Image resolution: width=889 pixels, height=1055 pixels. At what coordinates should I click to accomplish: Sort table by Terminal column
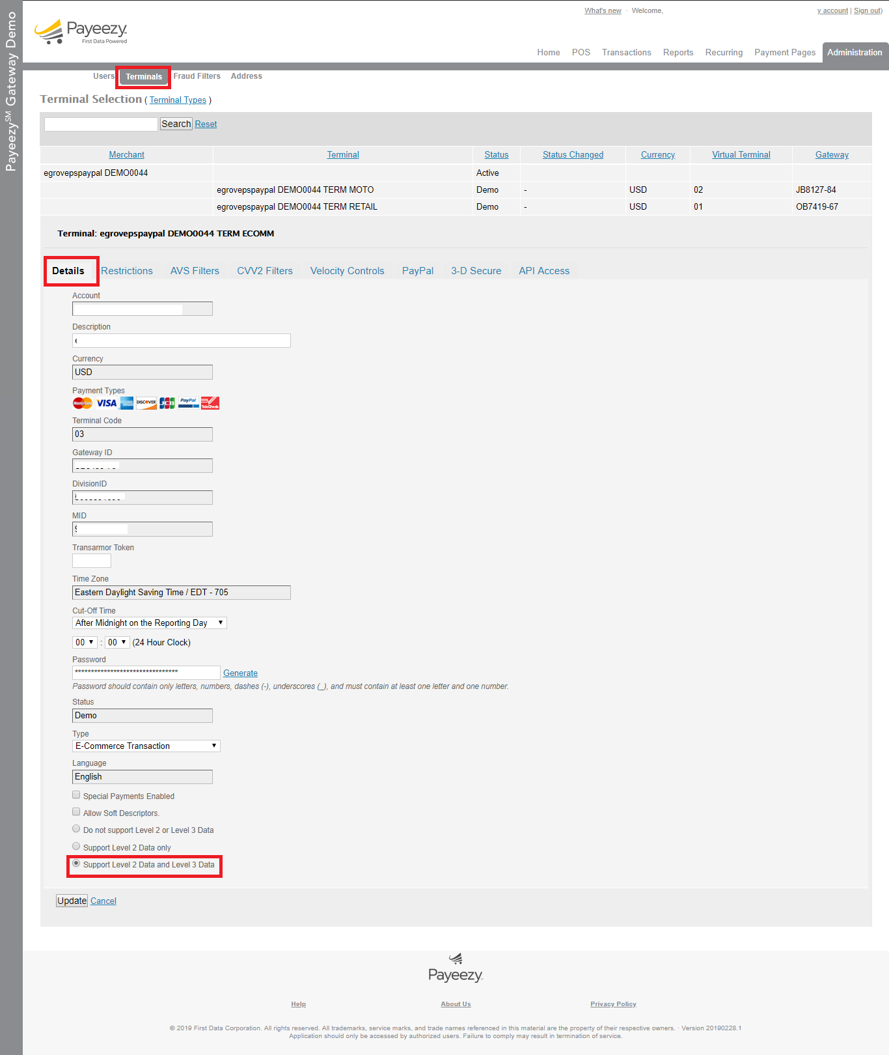(343, 155)
